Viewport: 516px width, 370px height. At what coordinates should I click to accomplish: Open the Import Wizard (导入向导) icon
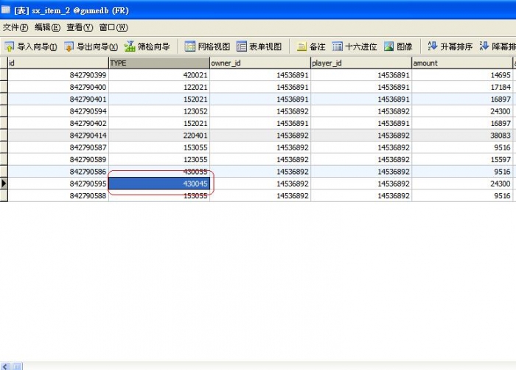[x=9, y=46]
